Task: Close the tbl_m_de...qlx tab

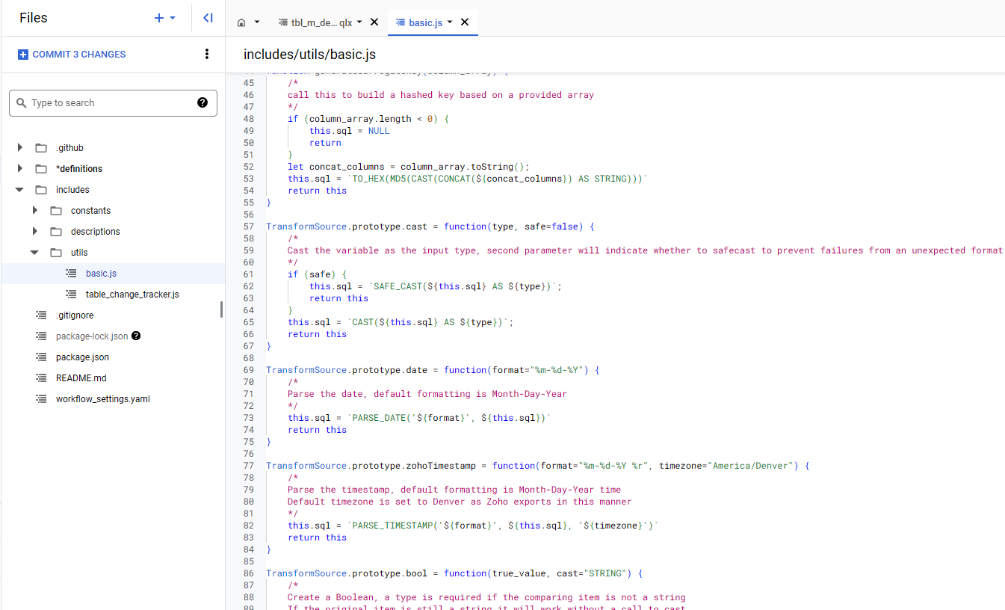Action: 374,22
